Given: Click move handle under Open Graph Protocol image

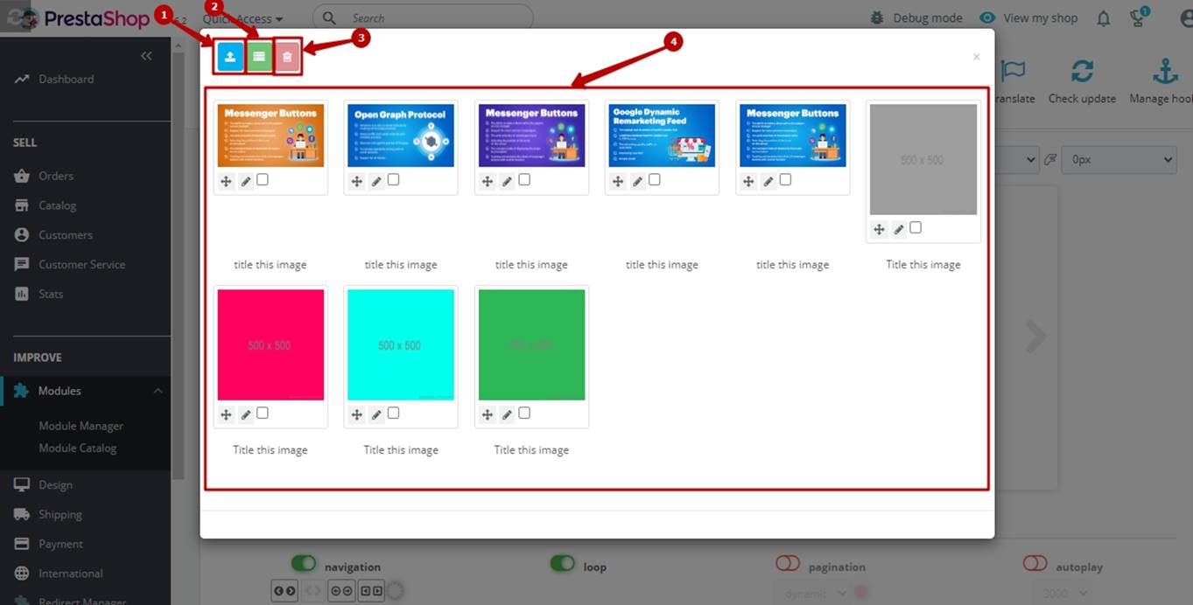Looking at the screenshot, I should (x=356, y=181).
